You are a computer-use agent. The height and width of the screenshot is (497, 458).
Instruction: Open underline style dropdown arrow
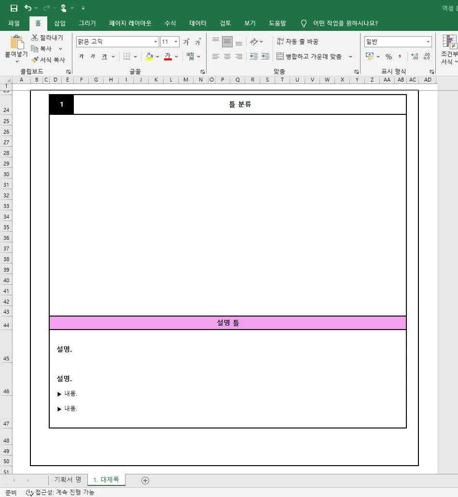[113, 57]
